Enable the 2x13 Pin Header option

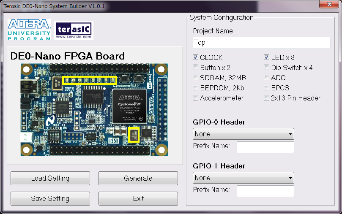click(267, 98)
